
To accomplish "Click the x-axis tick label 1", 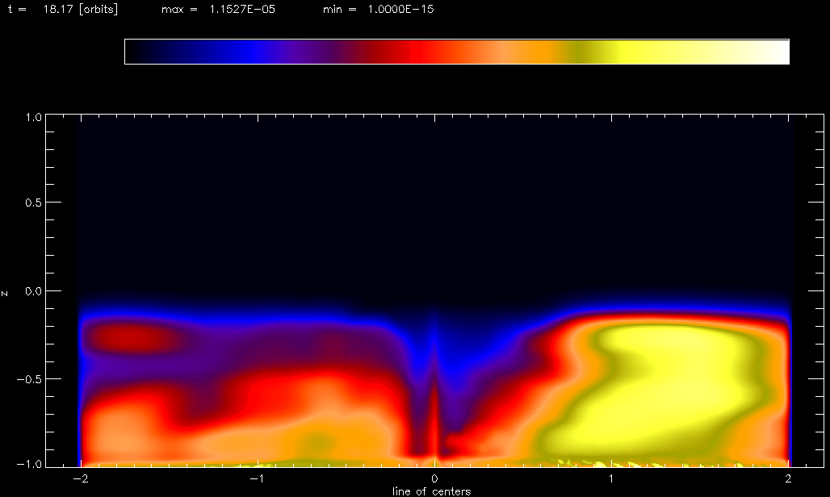I will [x=612, y=479].
